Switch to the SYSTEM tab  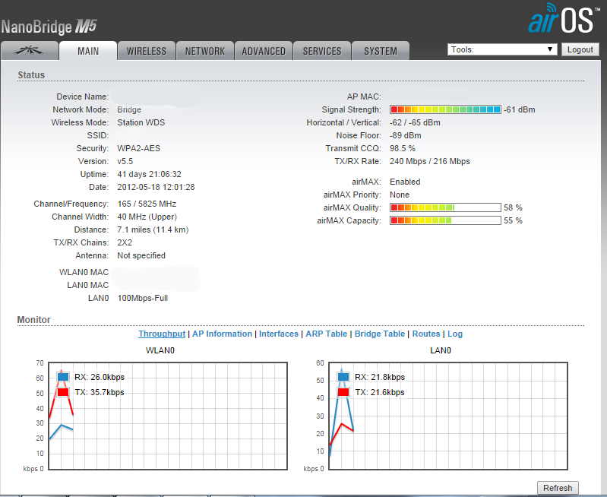[x=380, y=51]
